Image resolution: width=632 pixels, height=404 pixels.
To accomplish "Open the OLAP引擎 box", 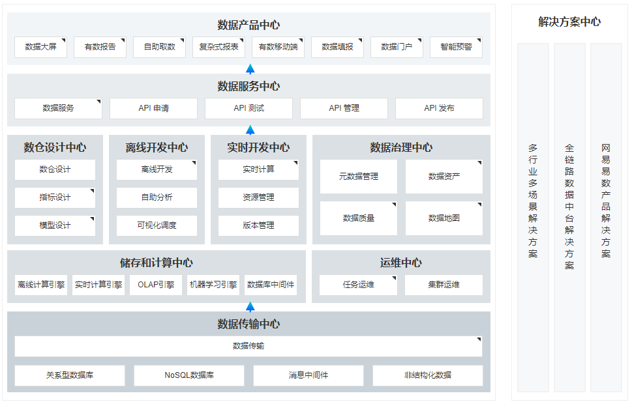I will [x=156, y=285].
